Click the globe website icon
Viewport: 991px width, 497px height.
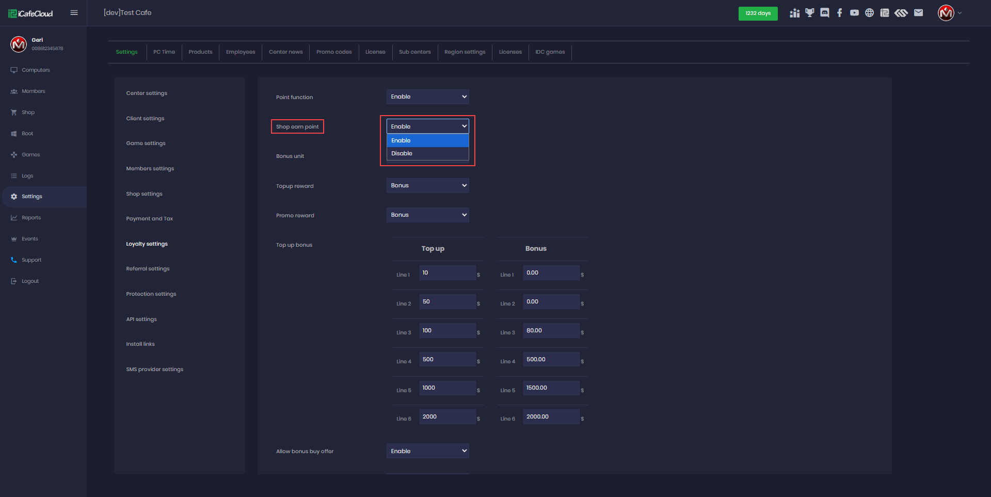[x=870, y=13]
